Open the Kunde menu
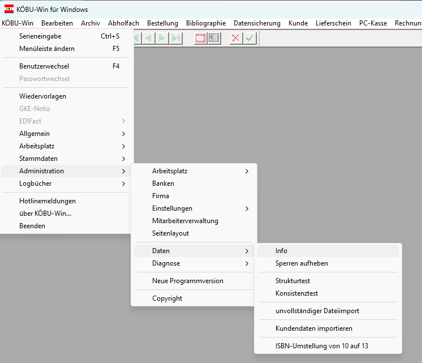The width and height of the screenshot is (422, 363). coord(298,23)
